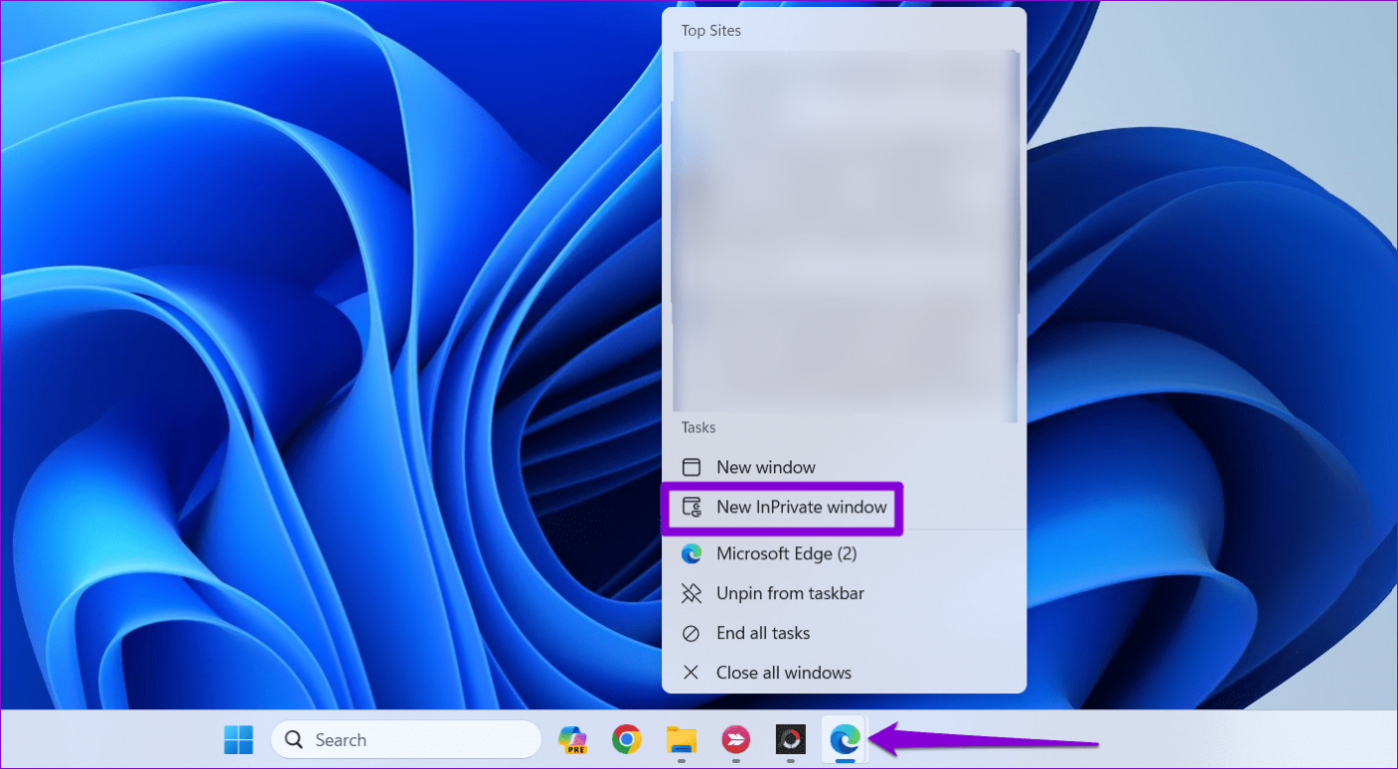Click the taskbar Search box
Screen dimensions: 1398x769
pos(406,740)
